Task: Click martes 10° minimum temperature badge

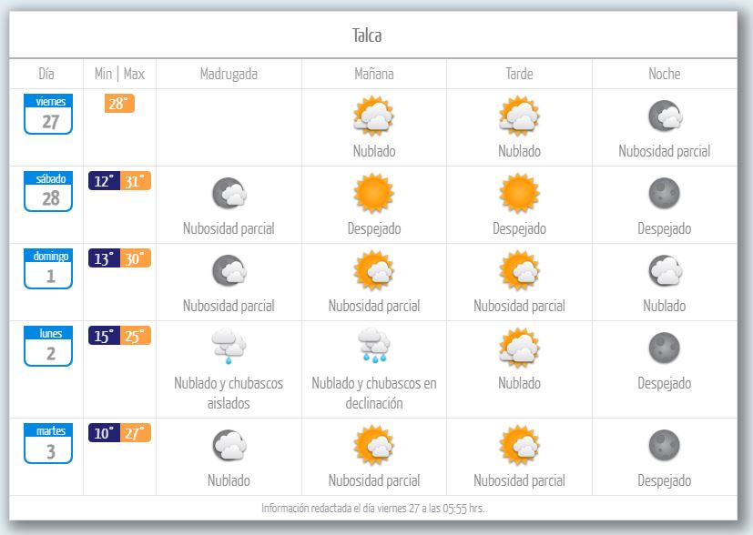Action: (x=104, y=433)
